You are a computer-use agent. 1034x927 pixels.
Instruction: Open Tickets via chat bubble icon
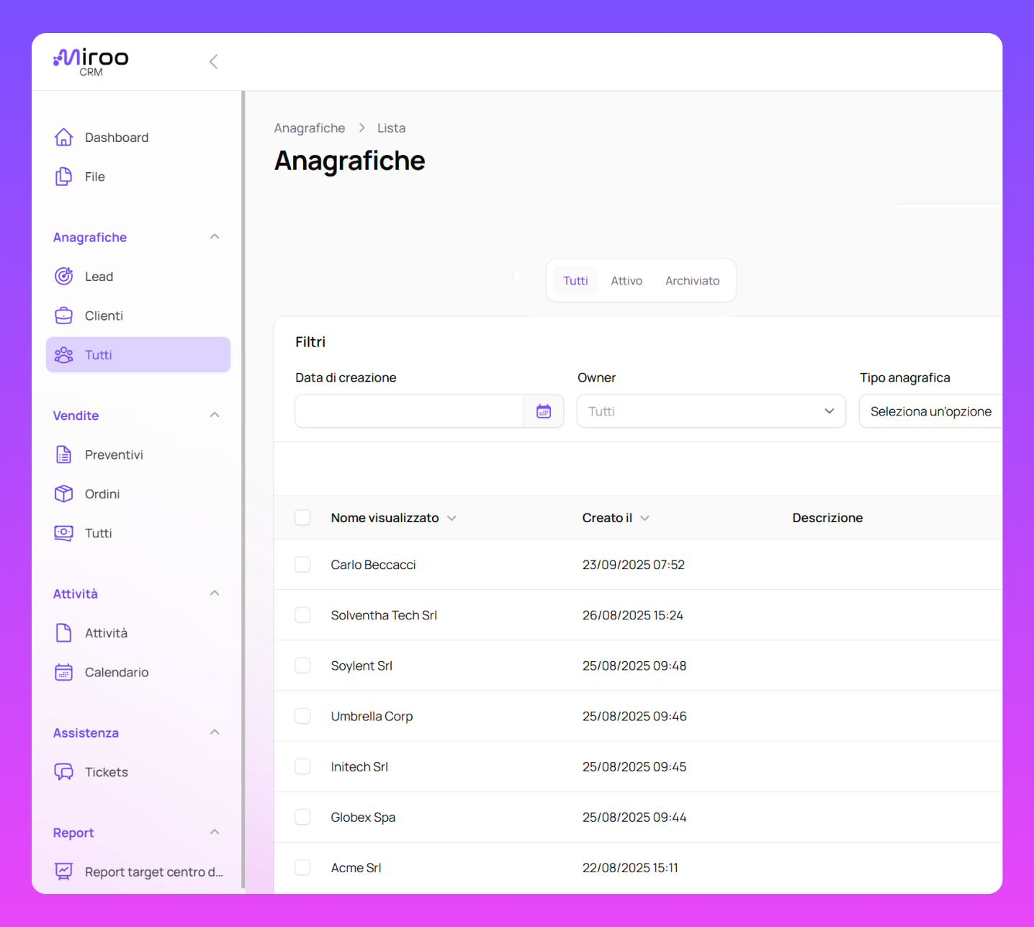click(x=64, y=772)
